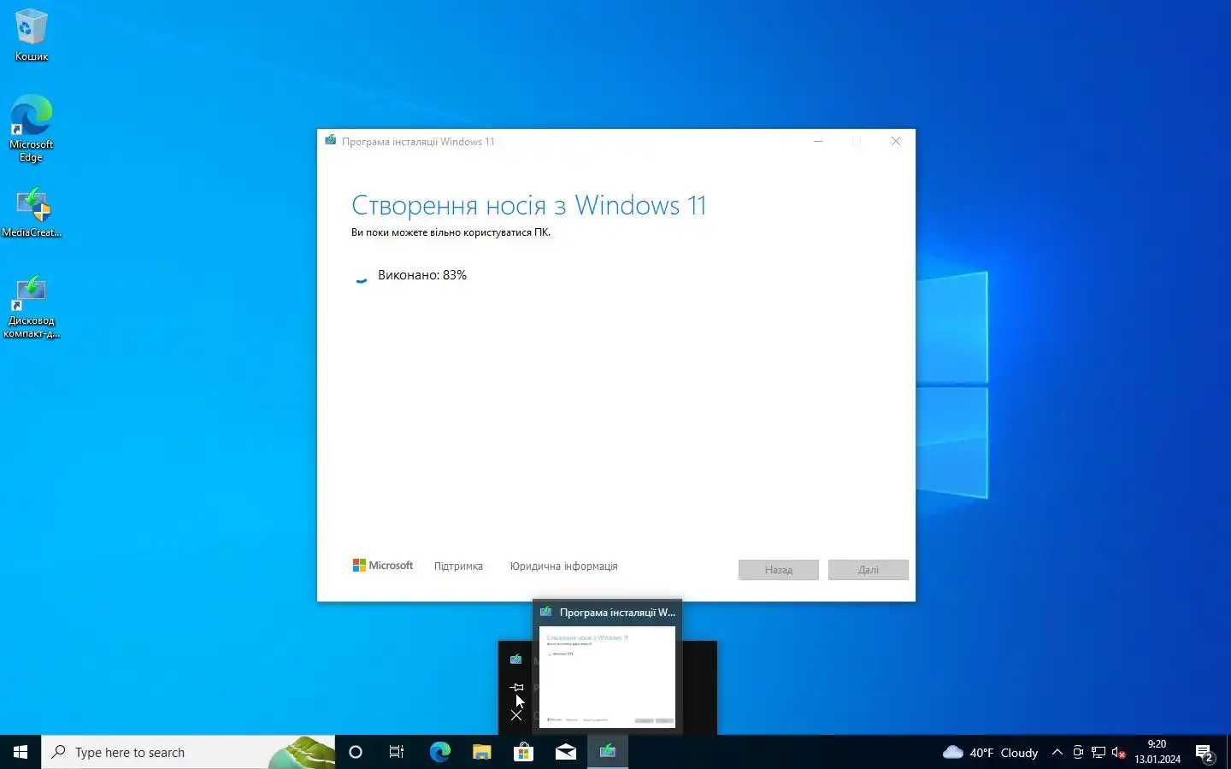Click the cloudy weather icon on the taskbar
The width and height of the screenshot is (1231, 769).
[952, 752]
